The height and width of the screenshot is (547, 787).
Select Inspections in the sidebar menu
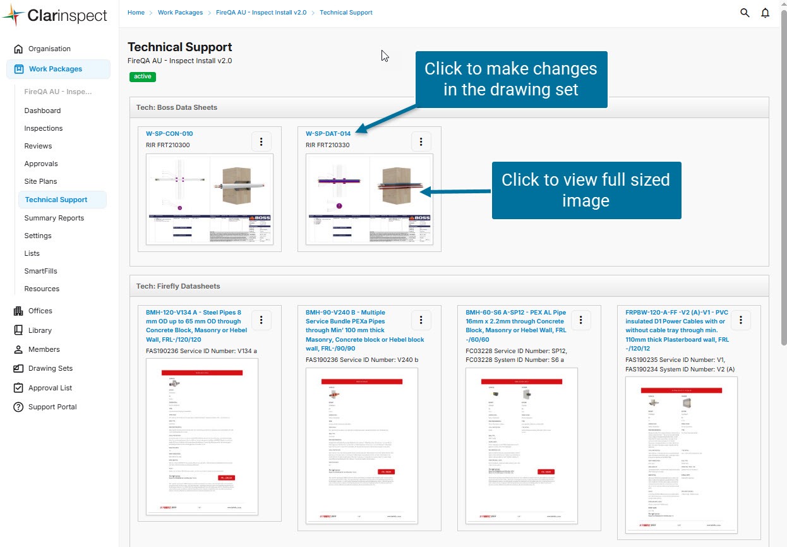click(44, 128)
